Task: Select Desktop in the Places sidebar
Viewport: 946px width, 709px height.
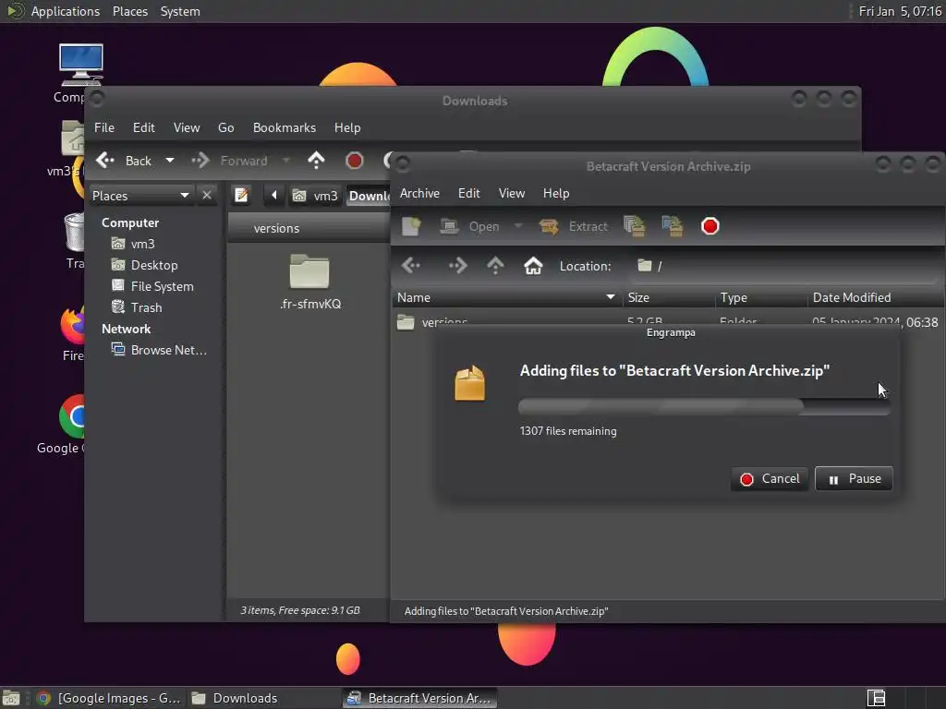Action: (154, 265)
